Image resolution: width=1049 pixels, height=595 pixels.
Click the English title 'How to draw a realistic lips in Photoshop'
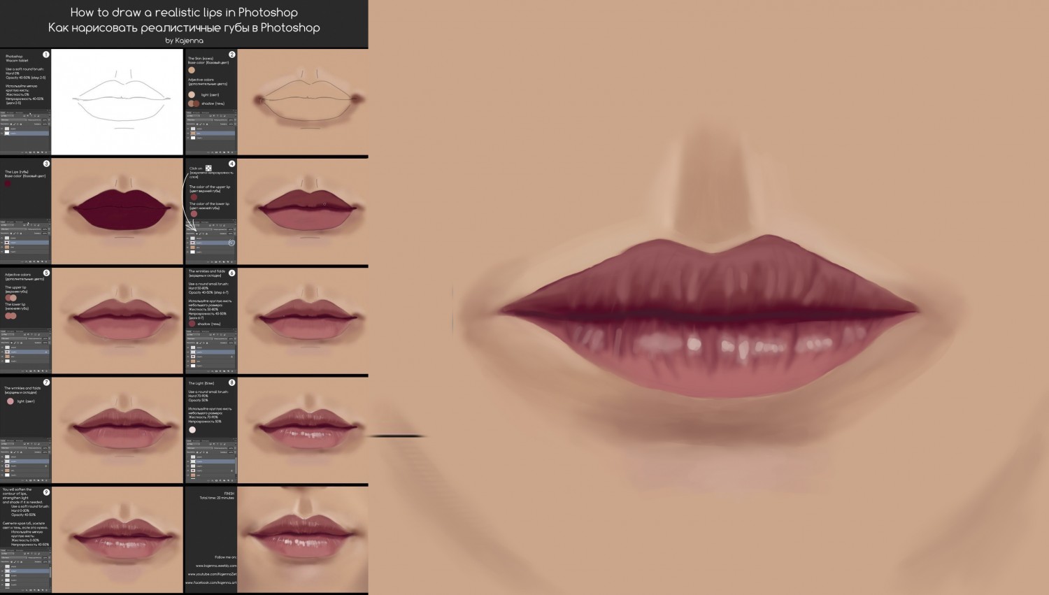184,13
